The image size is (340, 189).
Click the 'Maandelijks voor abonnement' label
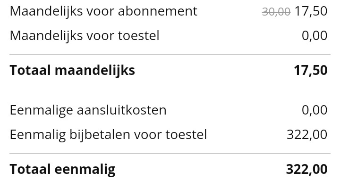(x=103, y=11)
